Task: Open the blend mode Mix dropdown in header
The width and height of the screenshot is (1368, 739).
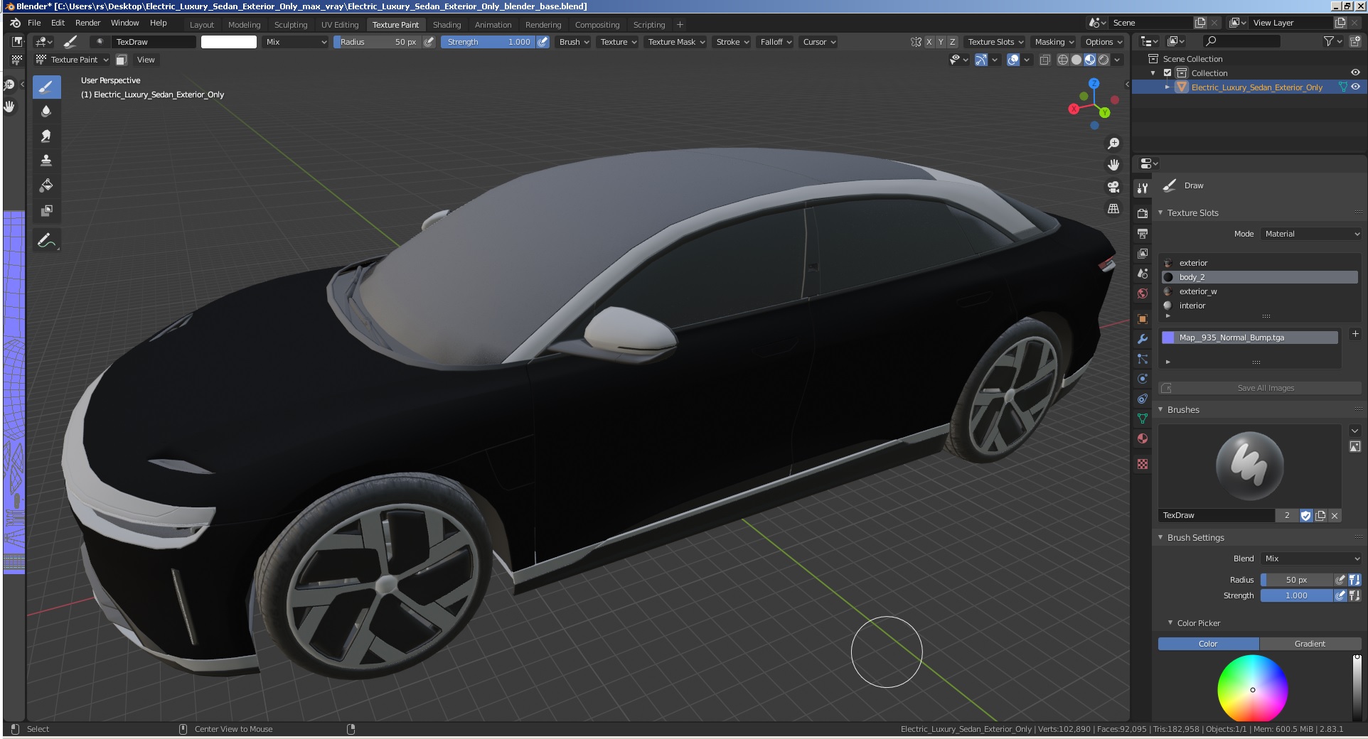Action: click(x=295, y=42)
